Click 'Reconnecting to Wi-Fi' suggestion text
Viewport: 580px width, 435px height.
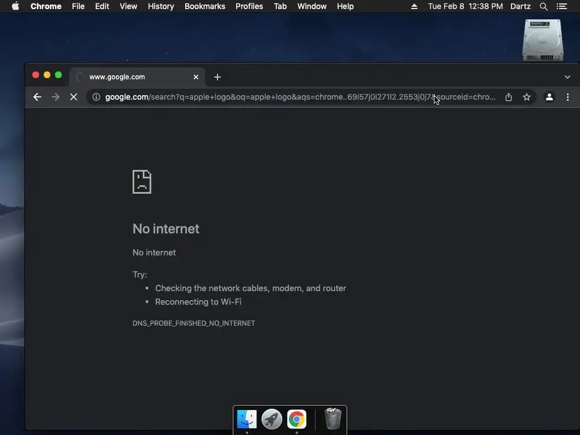[x=198, y=302]
